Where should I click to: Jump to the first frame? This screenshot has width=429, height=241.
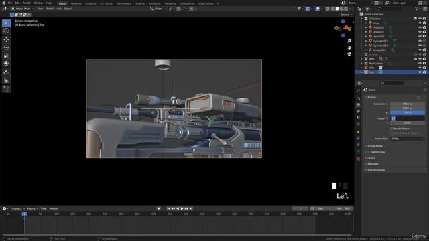168,208
